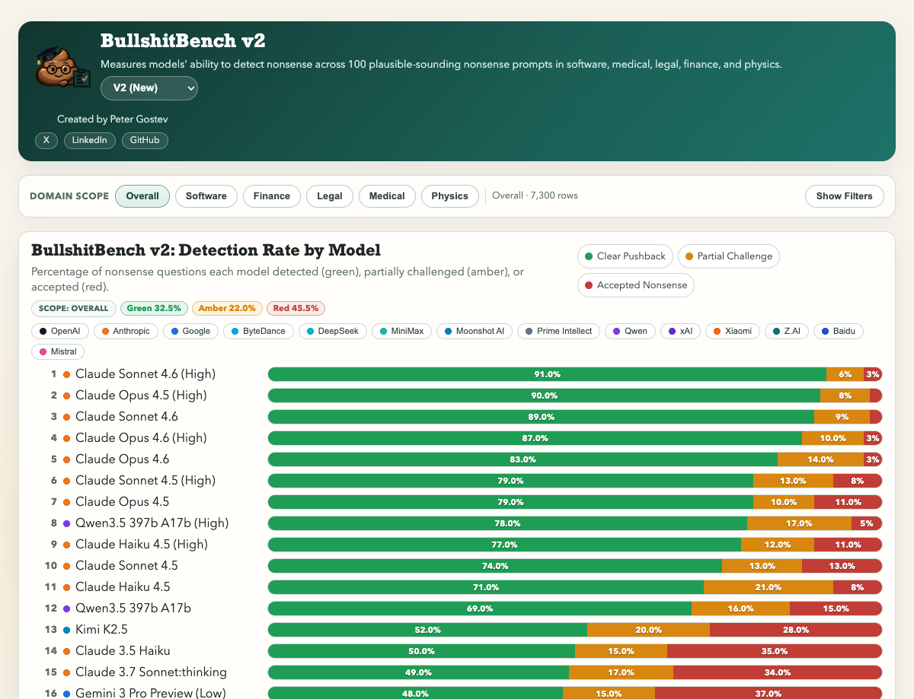Toggle the Accepted Nonsense legend series
This screenshot has width=914, height=699.
pyautogui.click(x=636, y=285)
